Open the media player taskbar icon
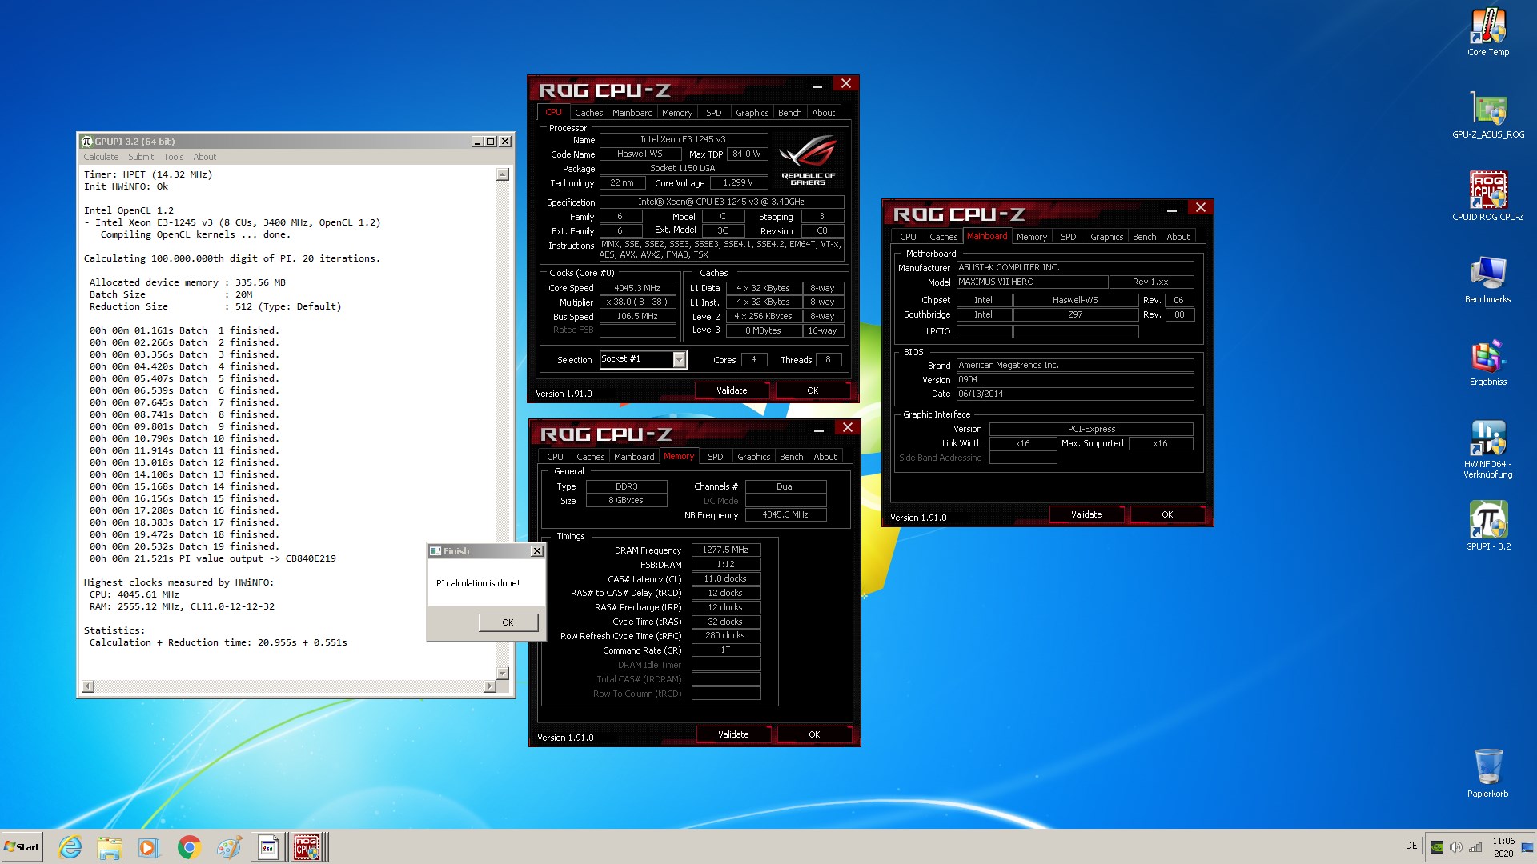This screenshot has width=1537, height=864. [x=148, y=847]
